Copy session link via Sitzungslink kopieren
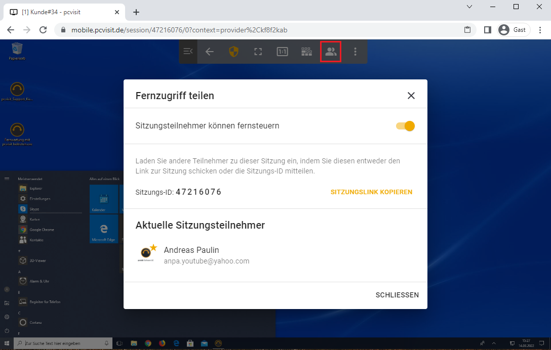 point(371,192)
